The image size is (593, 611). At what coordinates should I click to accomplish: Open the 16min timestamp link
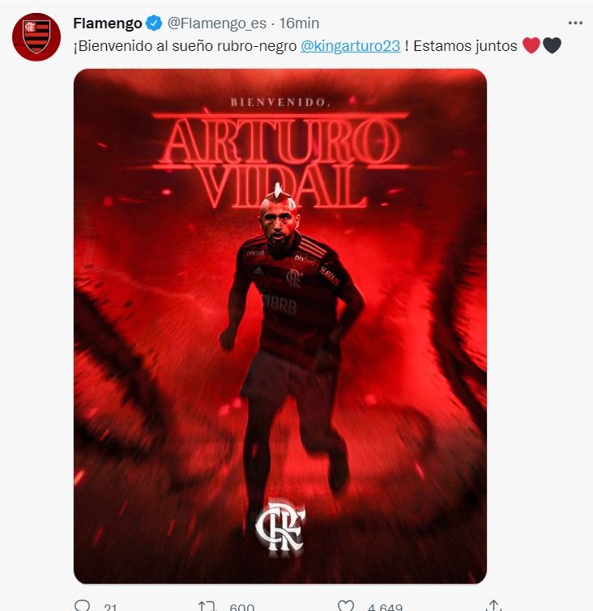pyautogui.click(x=299, y=23)
